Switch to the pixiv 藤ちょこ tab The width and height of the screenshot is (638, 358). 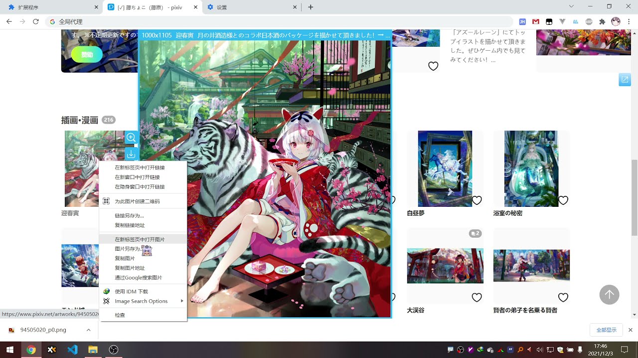pos(152,7)
